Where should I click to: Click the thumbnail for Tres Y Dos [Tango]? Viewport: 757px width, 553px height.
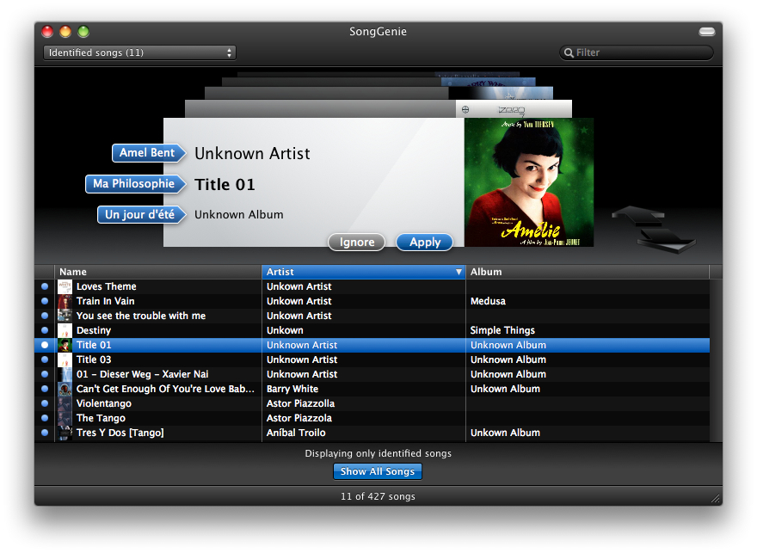pos(65,433)
